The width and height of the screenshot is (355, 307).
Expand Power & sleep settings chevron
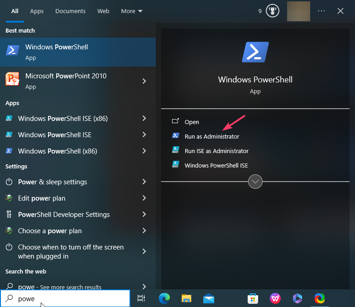coord(144,182)
